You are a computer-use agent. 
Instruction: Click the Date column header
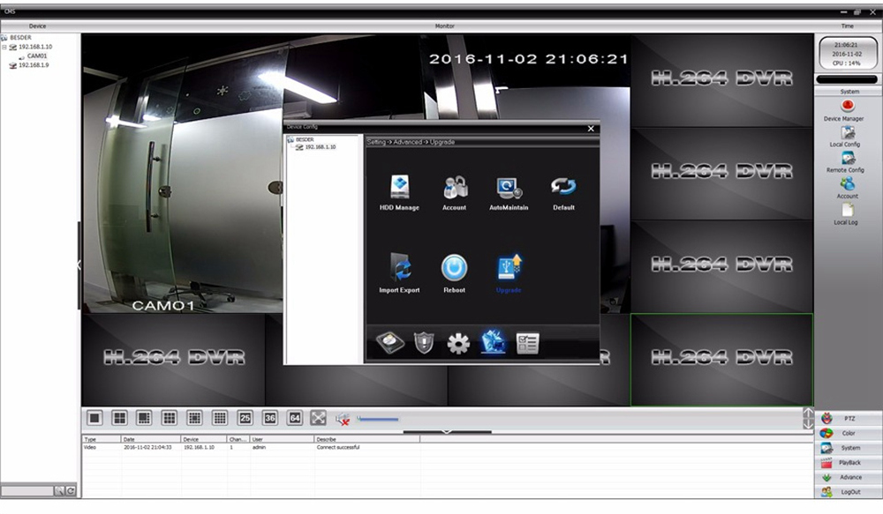pos(150,439)
